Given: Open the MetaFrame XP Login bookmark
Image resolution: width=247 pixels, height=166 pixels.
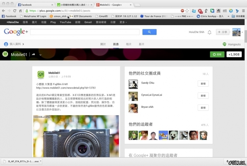Looking at the screenshot, I should click(33, 16).
